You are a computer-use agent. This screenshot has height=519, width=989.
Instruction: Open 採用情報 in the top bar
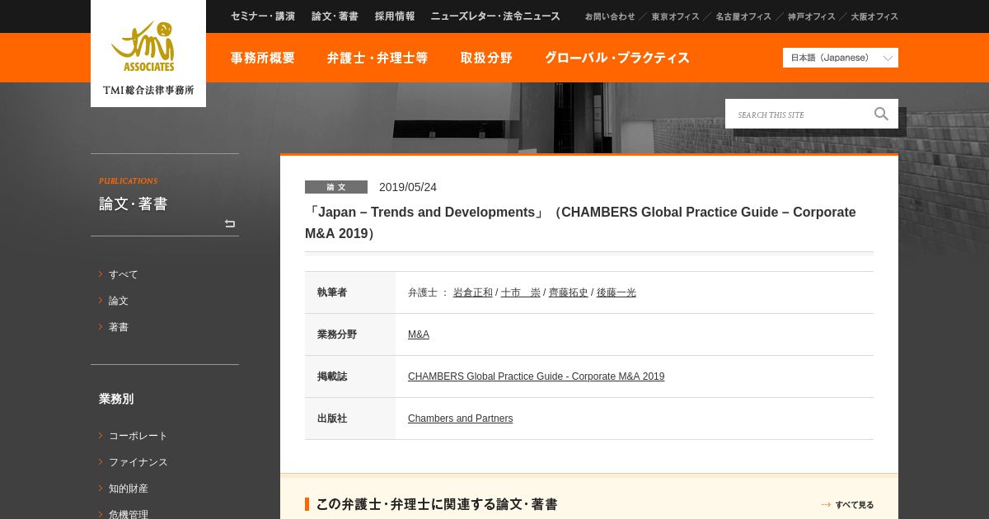(395, 16)
